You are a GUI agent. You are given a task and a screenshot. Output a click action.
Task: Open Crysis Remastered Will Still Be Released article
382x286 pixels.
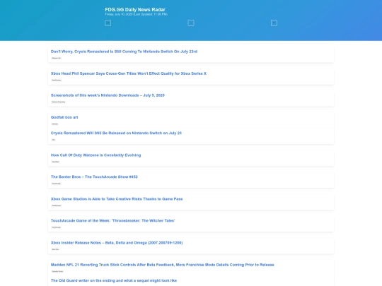[x=116, y=133]
